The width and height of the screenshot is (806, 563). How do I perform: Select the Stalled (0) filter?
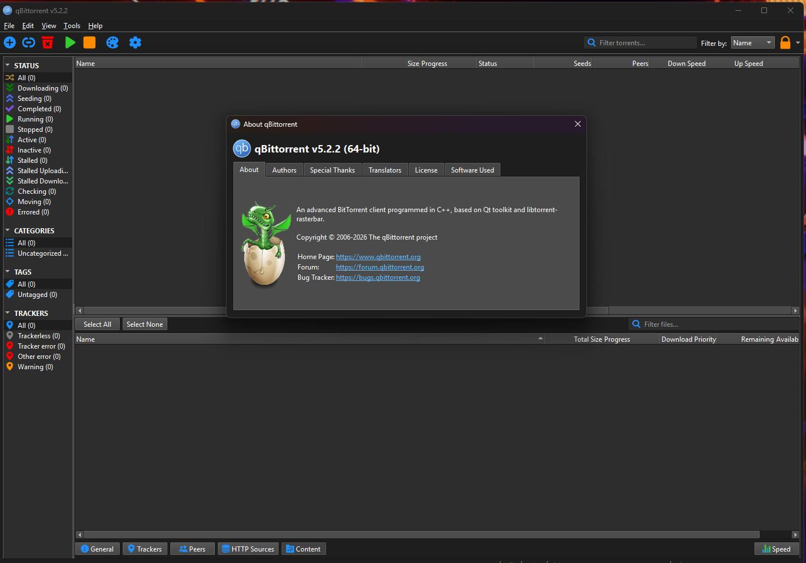pos(38,161)
